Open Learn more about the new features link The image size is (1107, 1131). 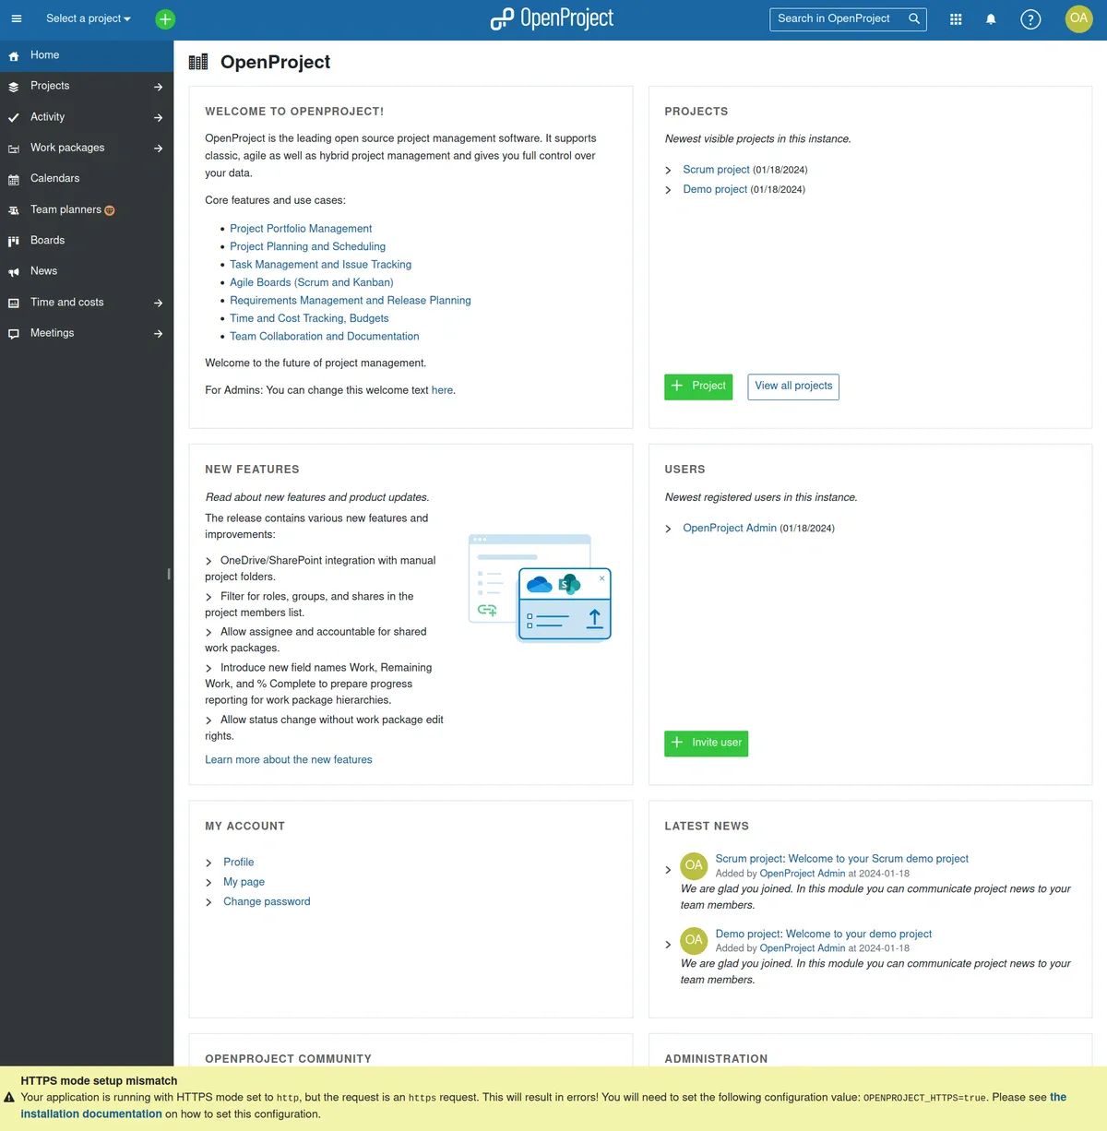coord(289,760)
